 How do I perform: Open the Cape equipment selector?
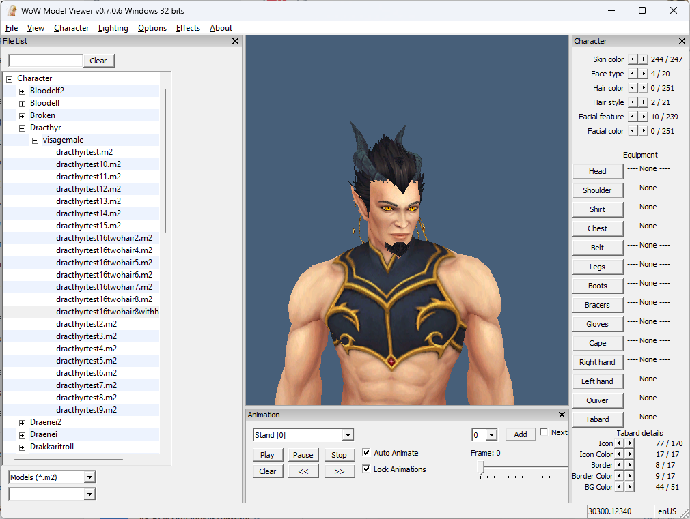(x=598, y=343)
